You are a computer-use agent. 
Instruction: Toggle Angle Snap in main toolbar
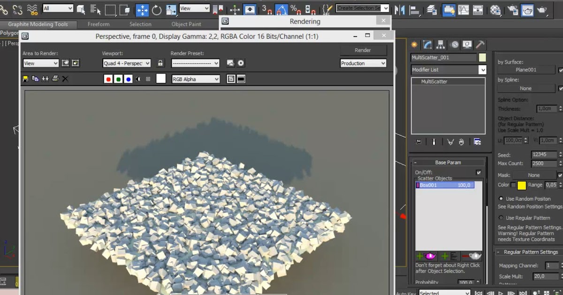tap(281, 9)
